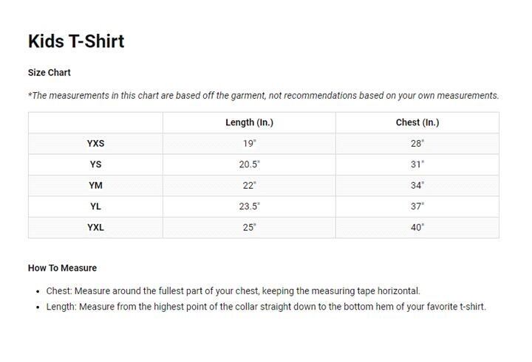Click the Chest (In.) column header
The width and height of the screenshot is (532, 362).
coord(417,122)
